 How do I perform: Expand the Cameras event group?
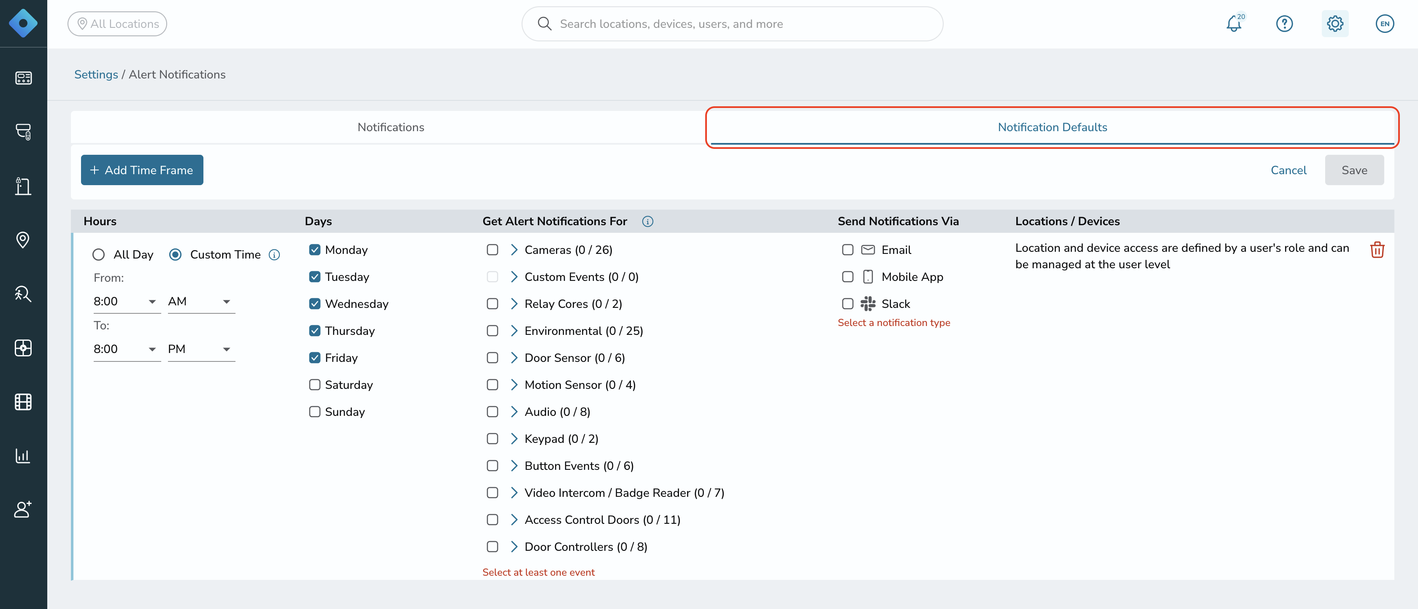point(514,250)
